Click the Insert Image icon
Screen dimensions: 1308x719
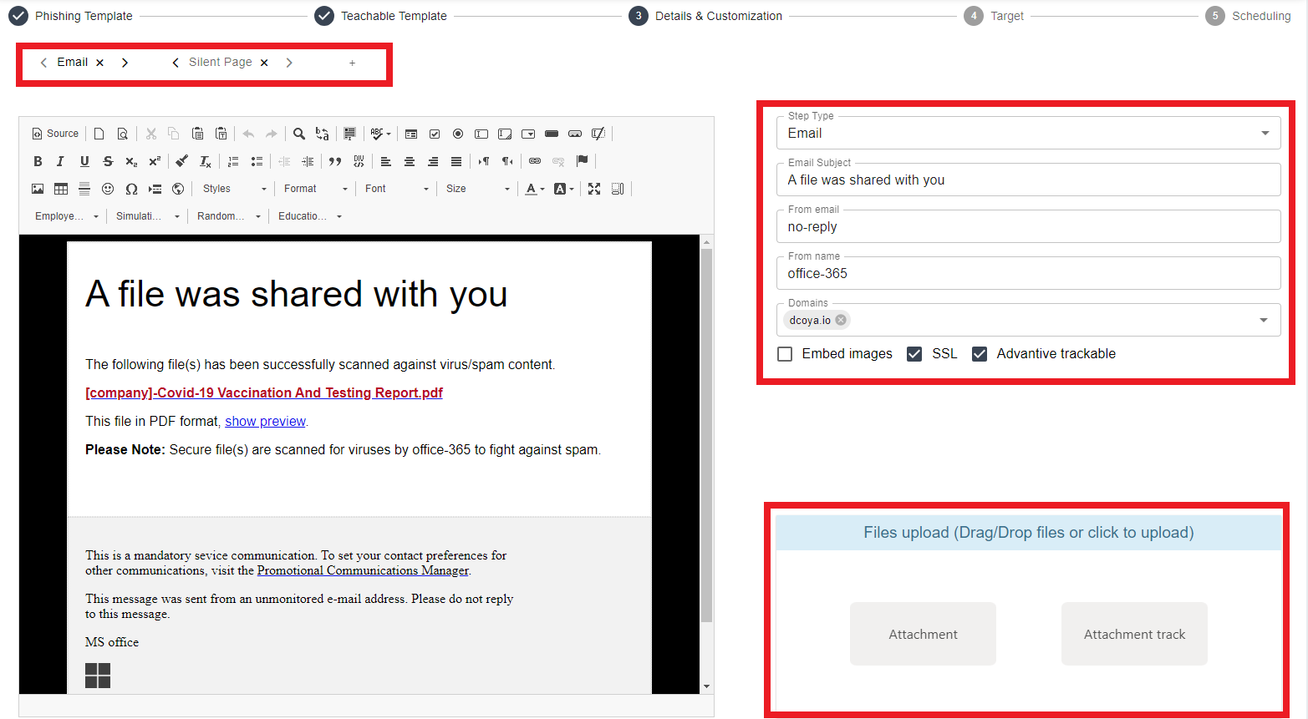click(x=38, y=189)
